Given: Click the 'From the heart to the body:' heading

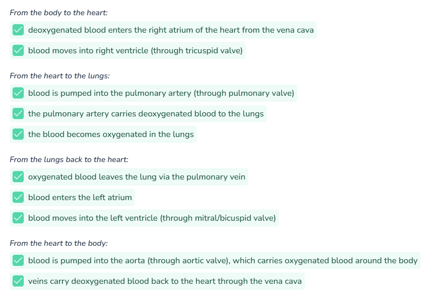Looking at the screenshot, I should 59,243.
